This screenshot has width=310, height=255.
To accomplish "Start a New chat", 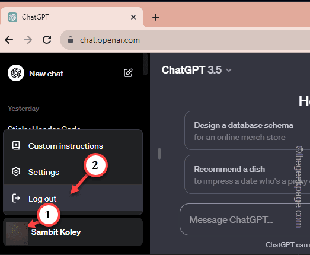I will [x=46, y=74].
